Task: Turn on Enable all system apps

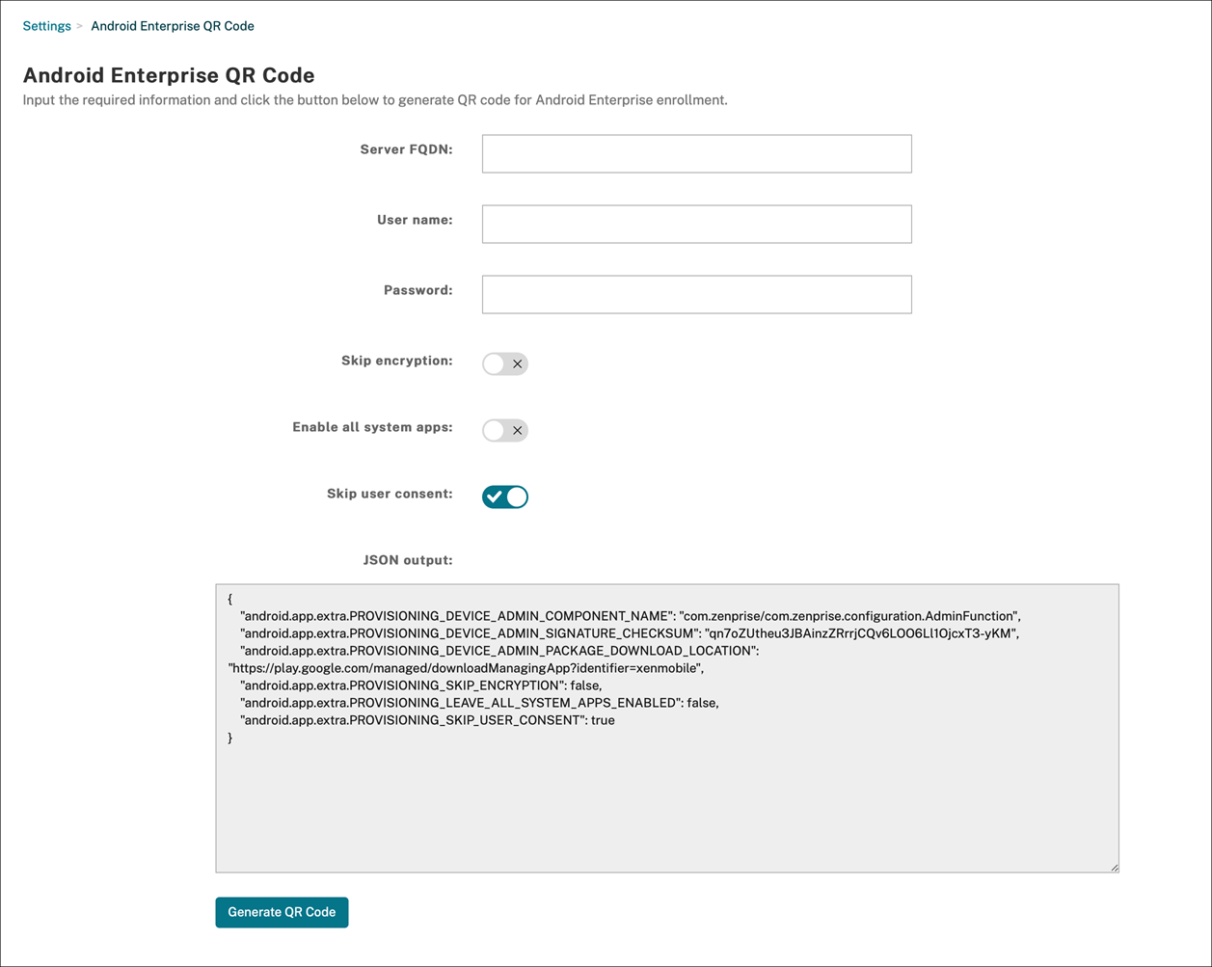Action: click(504, 430)
